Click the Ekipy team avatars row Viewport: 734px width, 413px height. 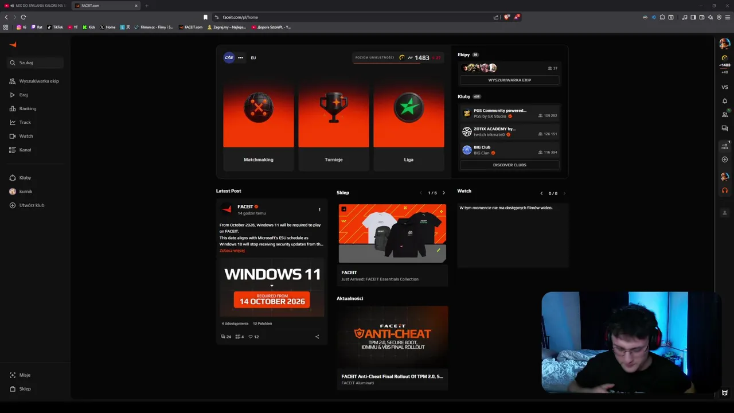[480, 68]
